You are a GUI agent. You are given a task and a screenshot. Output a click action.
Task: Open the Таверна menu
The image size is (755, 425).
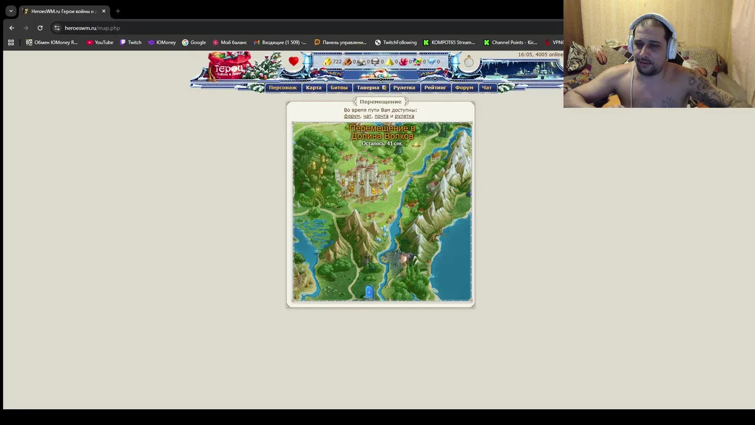(x=371, y=87)
